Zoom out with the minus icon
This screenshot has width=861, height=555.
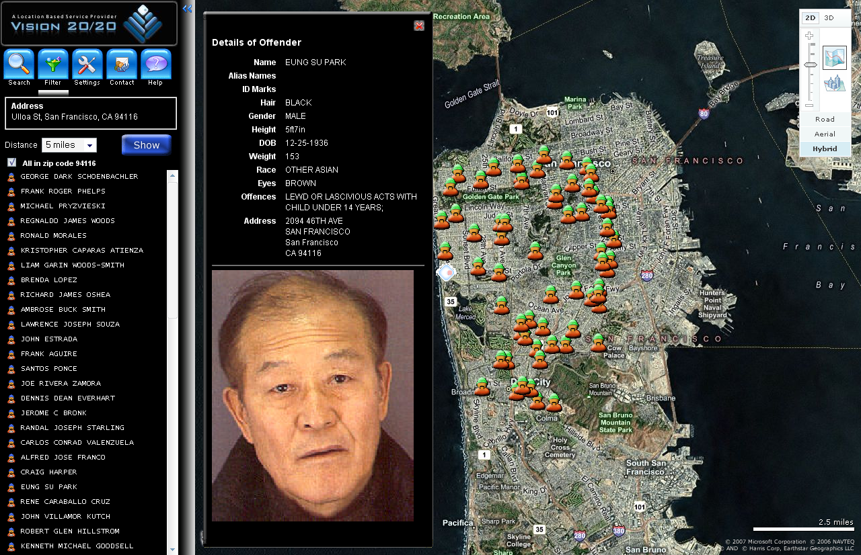(809, 105)
